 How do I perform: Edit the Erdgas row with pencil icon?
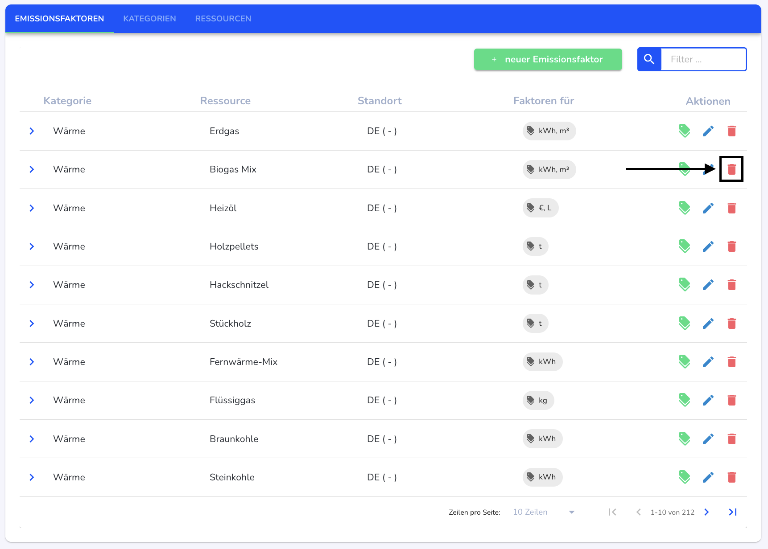coord(708,131)
